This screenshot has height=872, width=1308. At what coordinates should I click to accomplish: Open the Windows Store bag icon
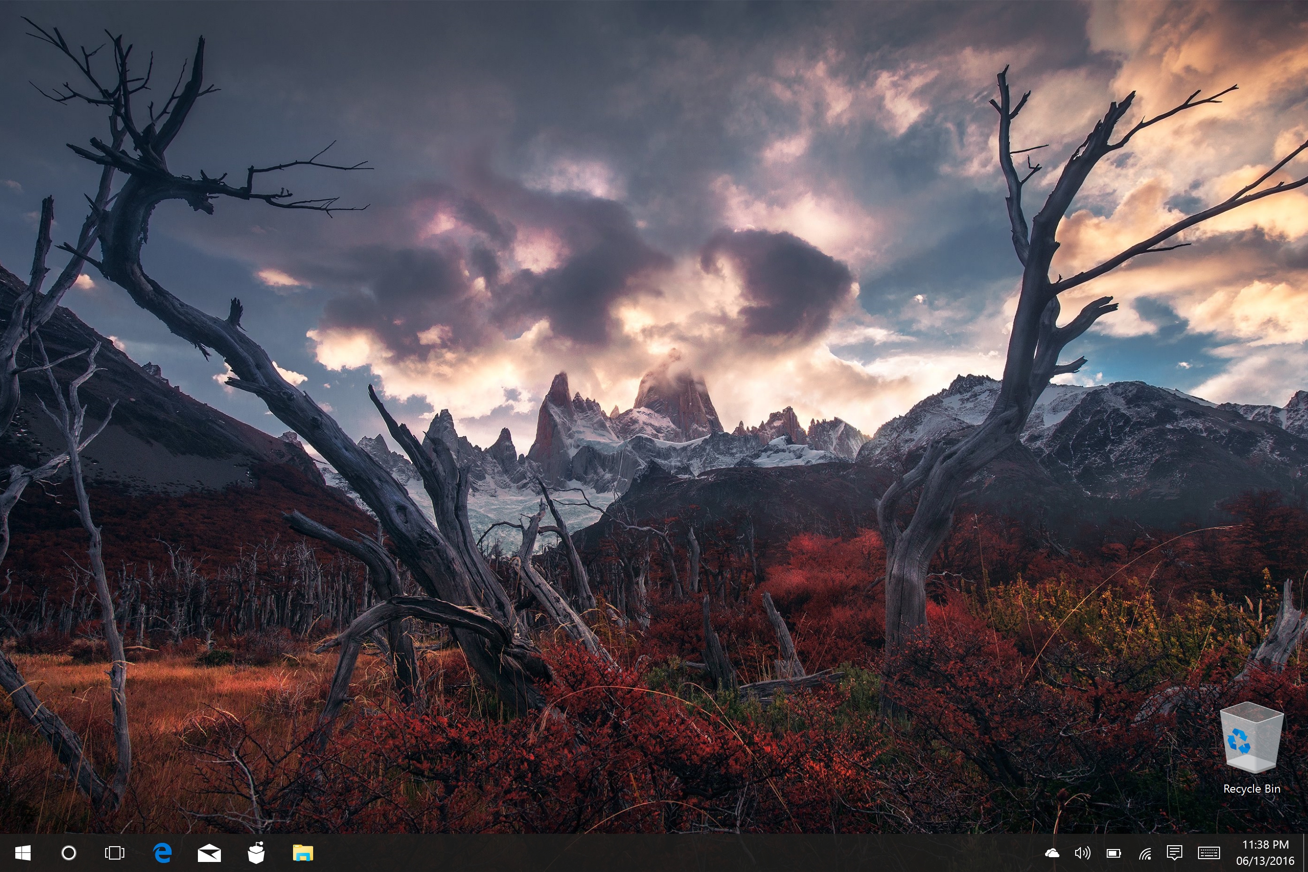256,852
